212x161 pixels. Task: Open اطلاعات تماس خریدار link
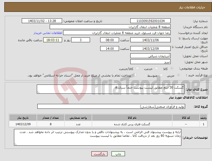[x=48, y=33]
